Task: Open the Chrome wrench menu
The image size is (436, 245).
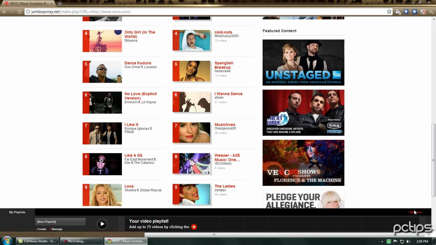Action: pos(431,12)
